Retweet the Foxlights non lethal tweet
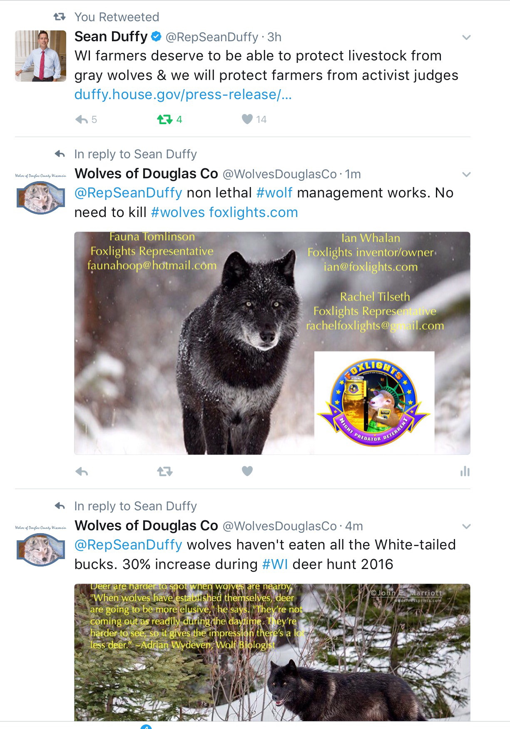 click(164, 472)
